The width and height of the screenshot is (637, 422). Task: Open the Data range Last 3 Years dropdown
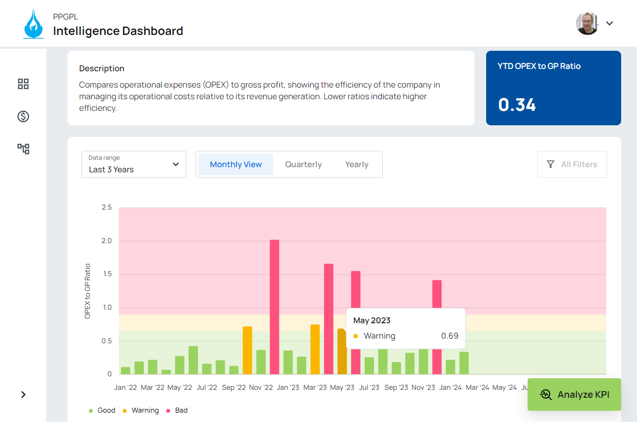pos(134,164)
